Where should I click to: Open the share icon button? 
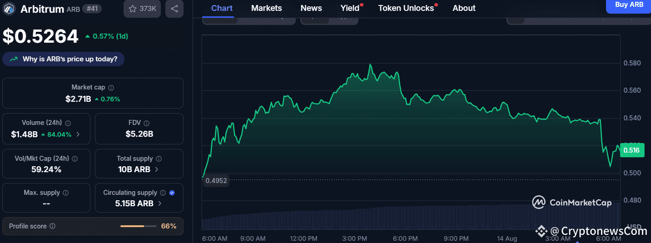pos(174,9)
